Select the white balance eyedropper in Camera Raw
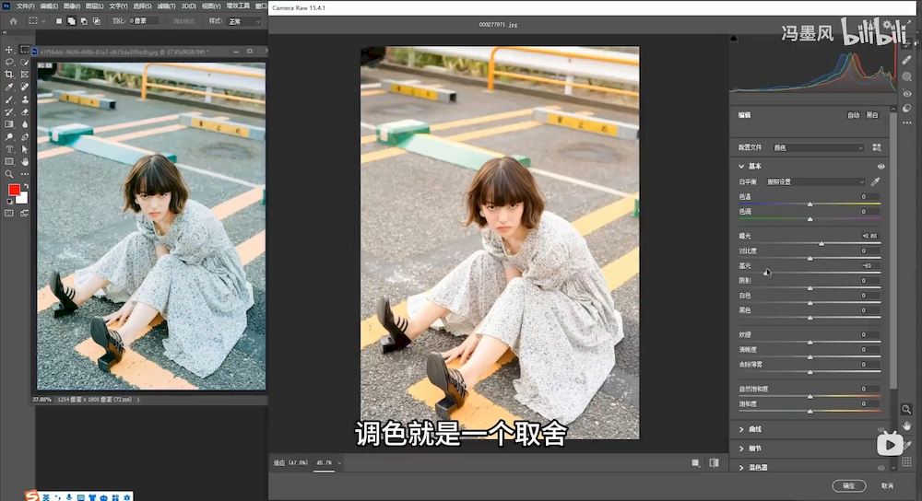The width and height of the screenshot is (922, 501). [876, 181]
